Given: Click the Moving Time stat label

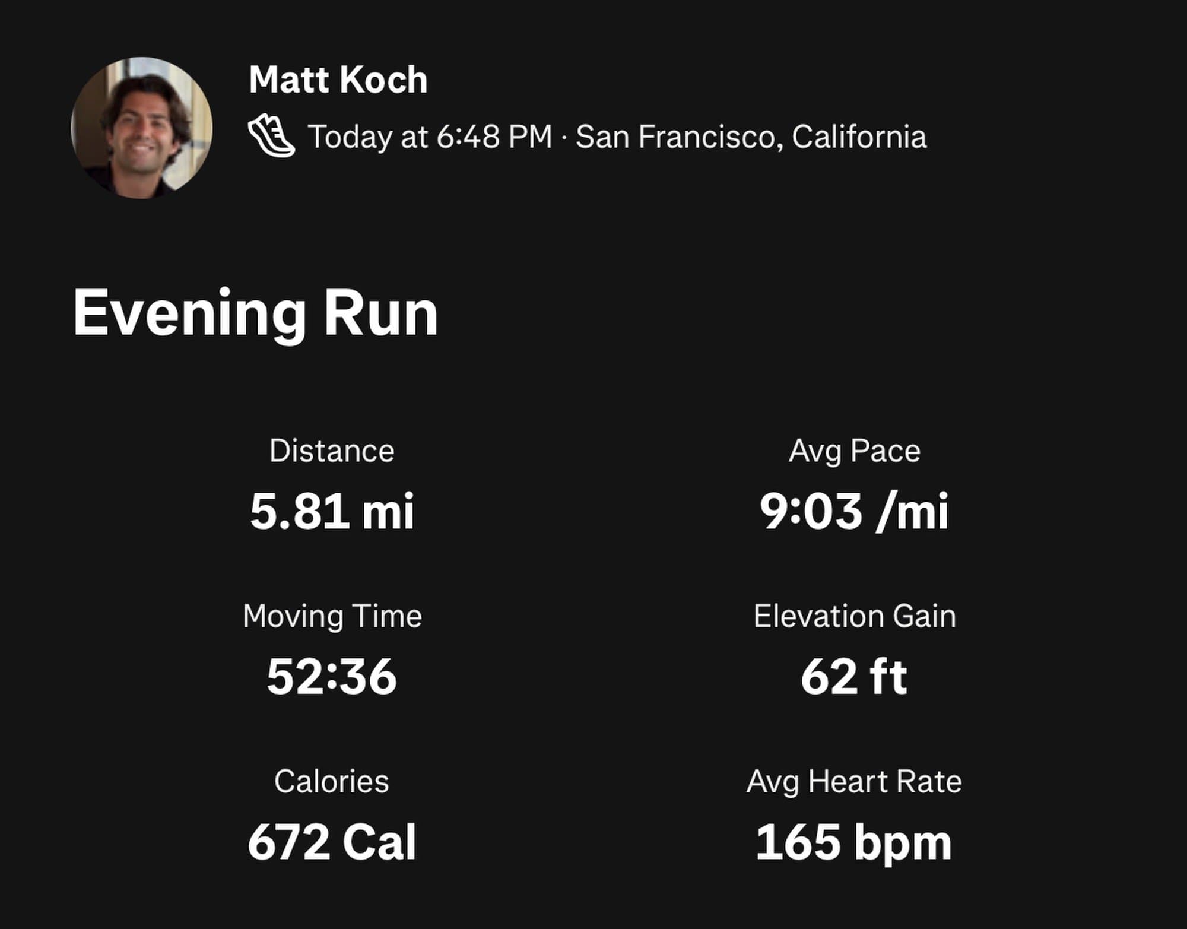Looking at the screenshot, I should pos(332,616).
